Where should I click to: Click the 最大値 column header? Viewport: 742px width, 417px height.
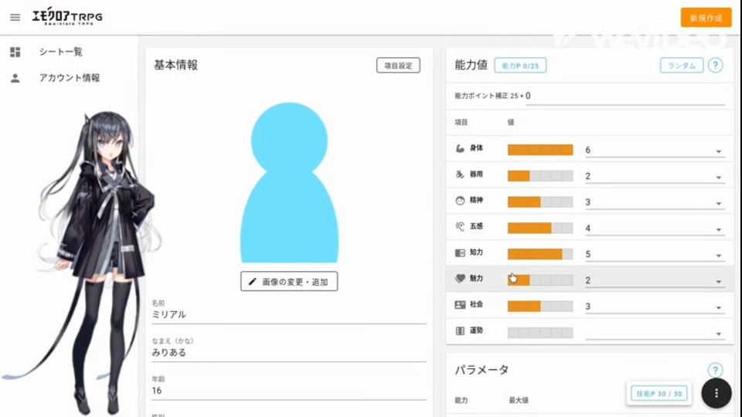pyautogui.click(x=519, y=401)
